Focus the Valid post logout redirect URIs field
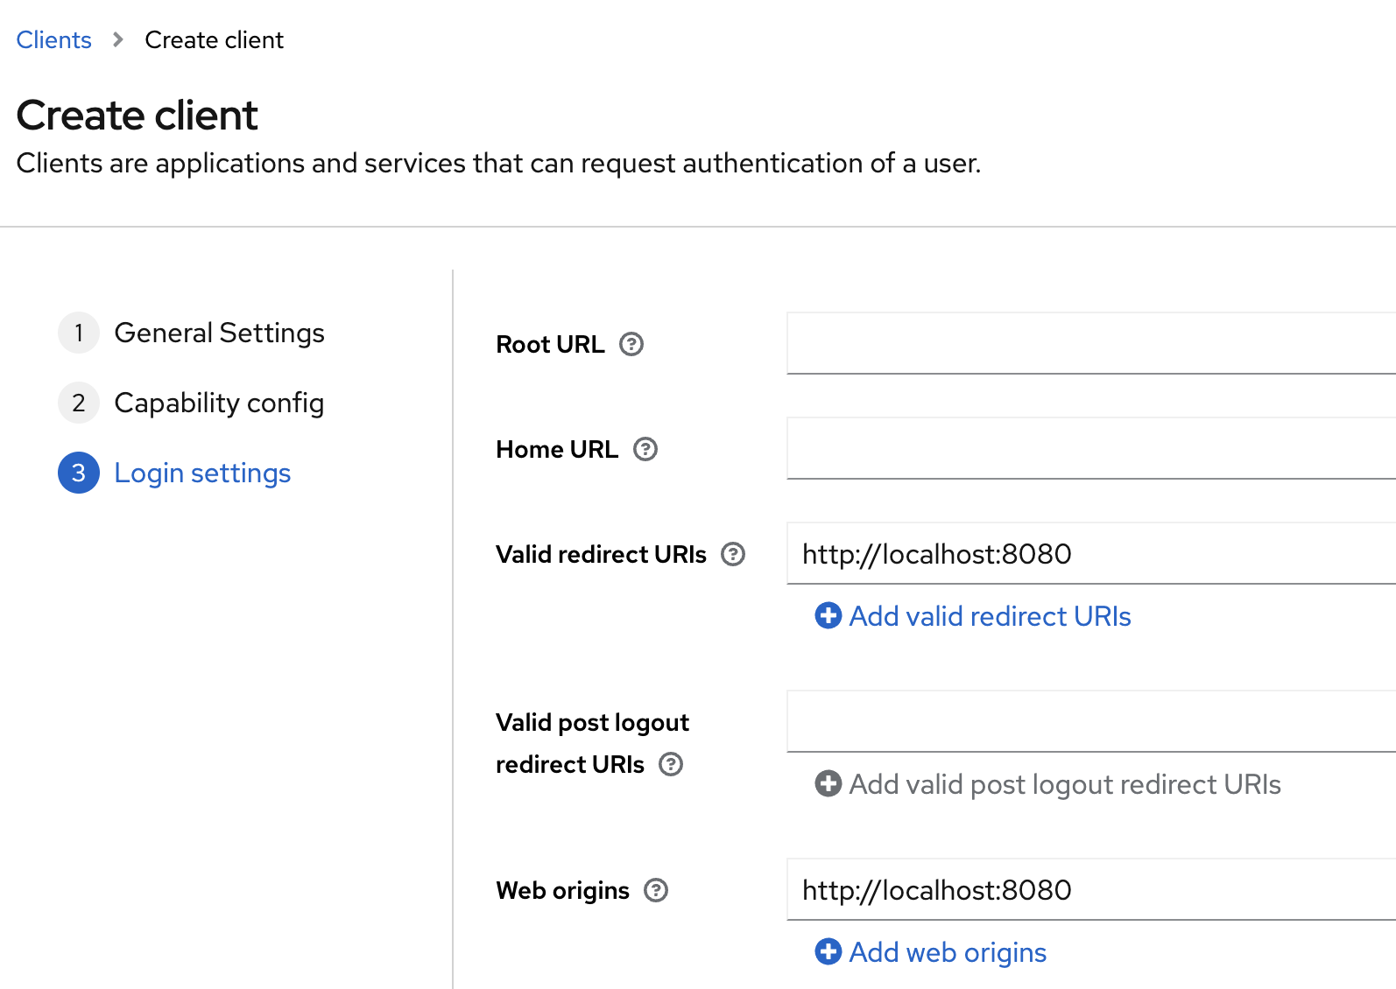 point(1091,721)
